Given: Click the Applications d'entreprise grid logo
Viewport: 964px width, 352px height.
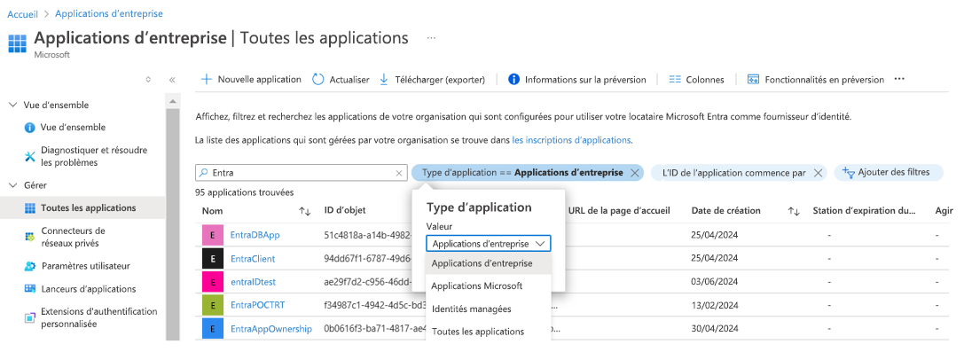Looking at the screenshot, I should [17, 43].
